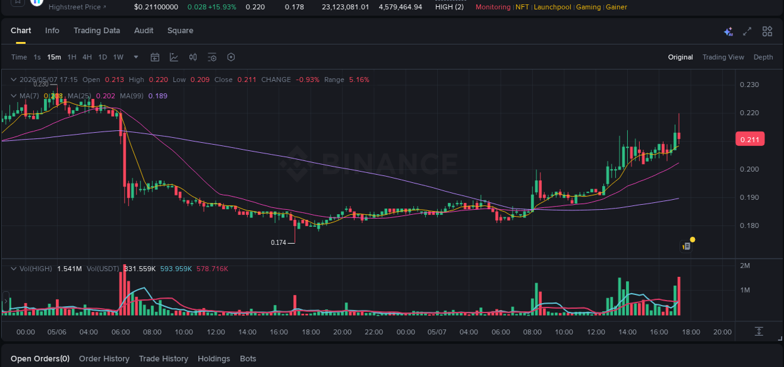Click the 0.174 low price marker

tap(278, 242)
